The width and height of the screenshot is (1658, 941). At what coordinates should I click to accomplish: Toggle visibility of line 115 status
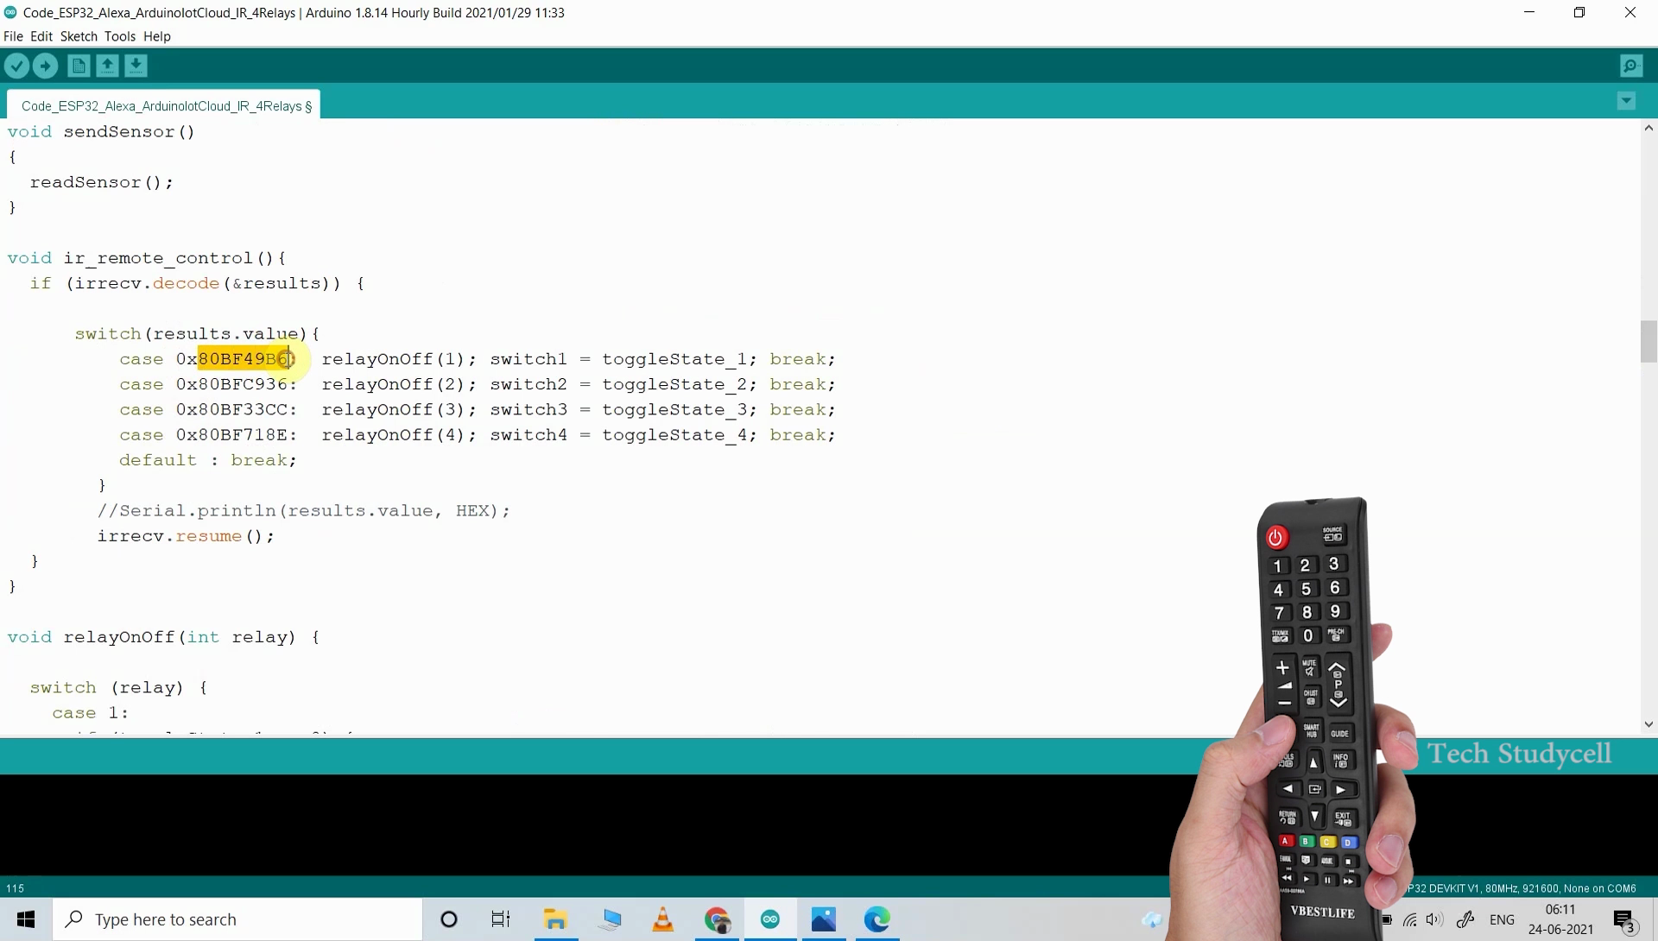[x=15, y=887]
